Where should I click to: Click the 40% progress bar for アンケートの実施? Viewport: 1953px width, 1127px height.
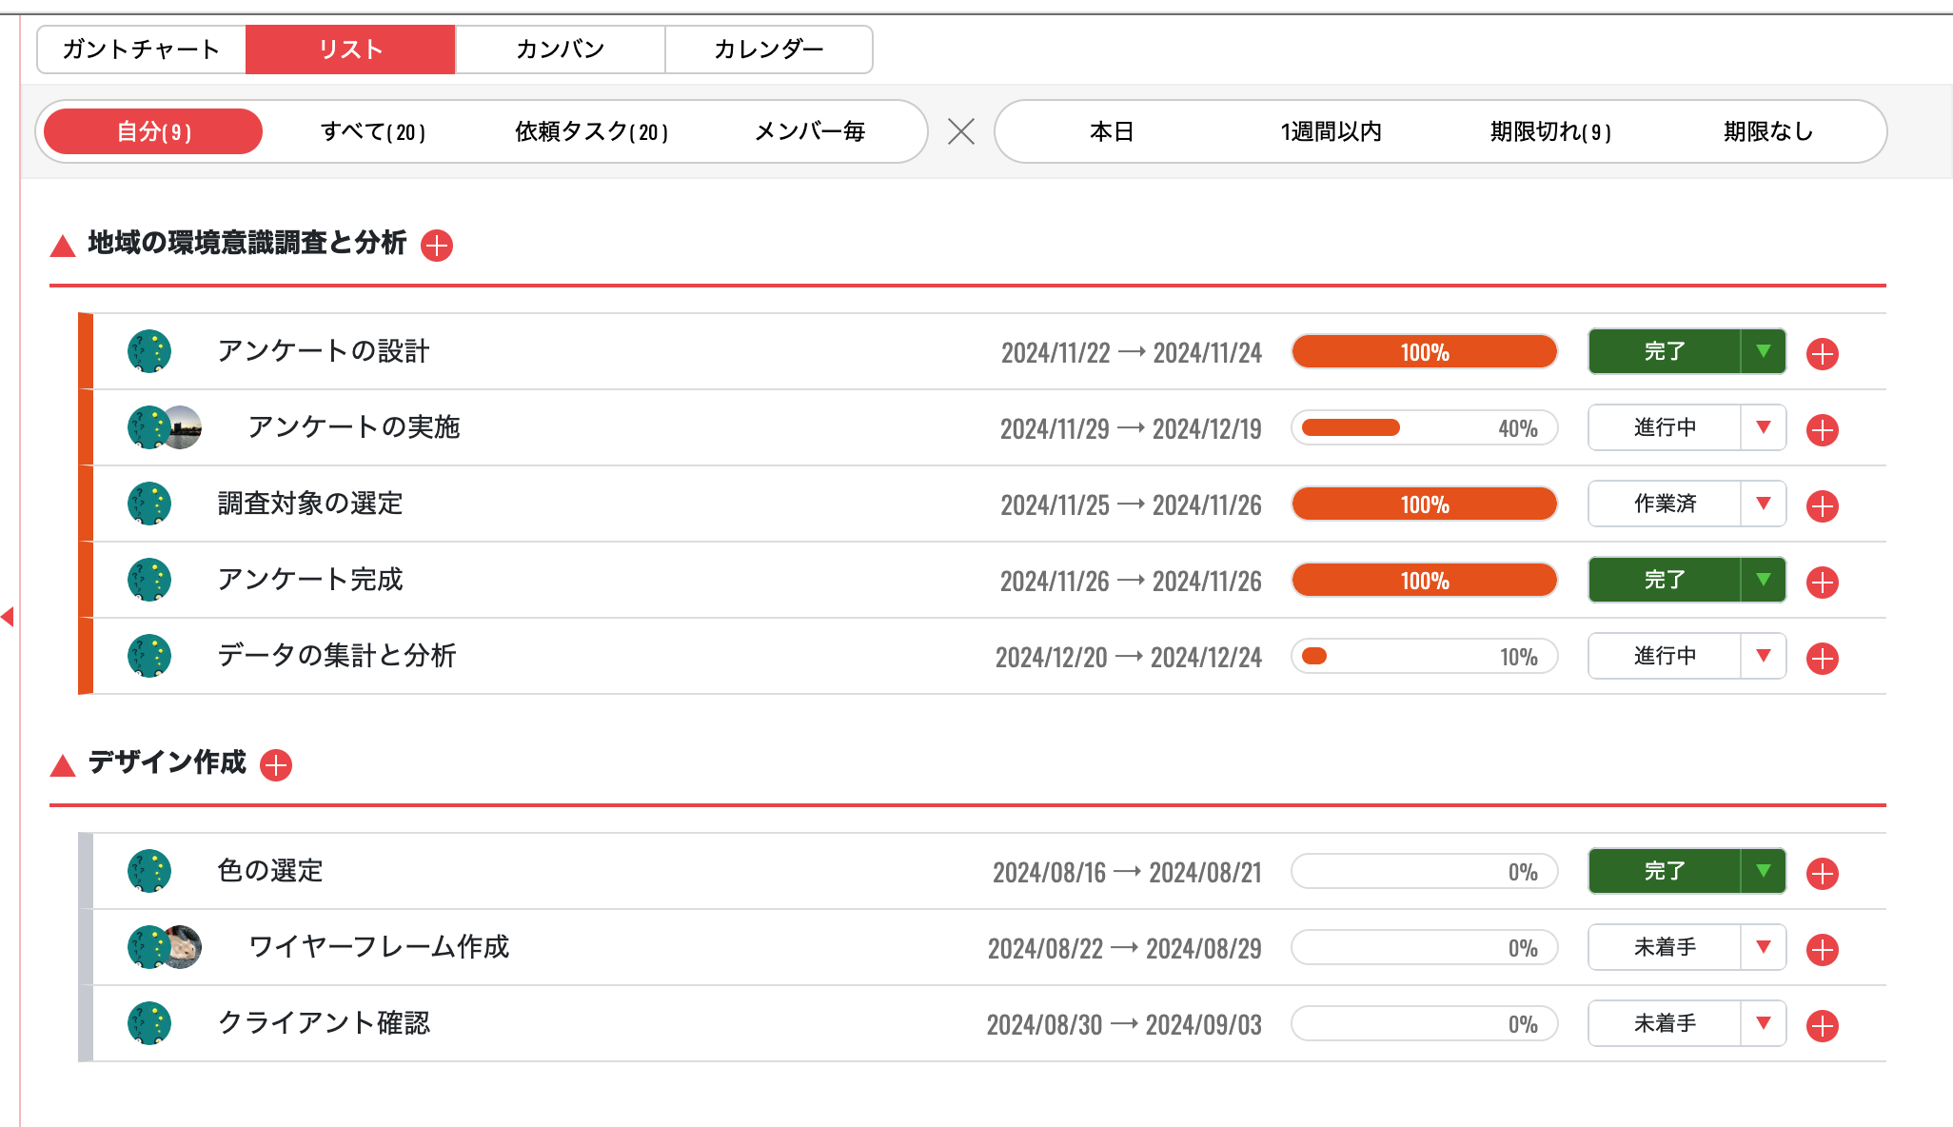tap(1425, 427)
